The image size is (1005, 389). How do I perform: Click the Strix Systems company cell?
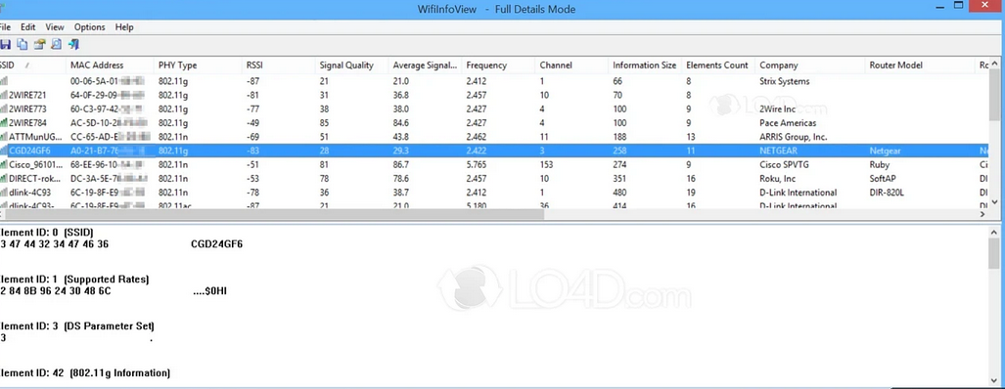[785, 81]
